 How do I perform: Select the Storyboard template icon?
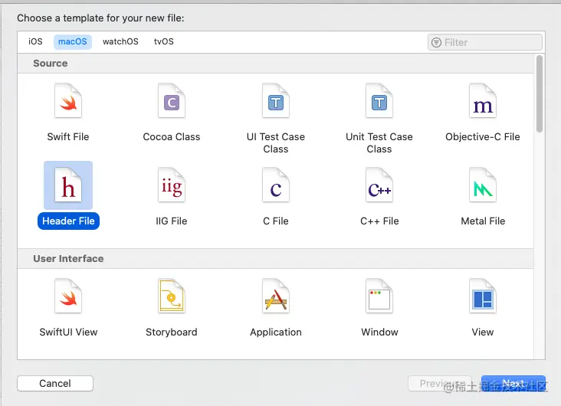pyautogui.click(x=172, y=296)
